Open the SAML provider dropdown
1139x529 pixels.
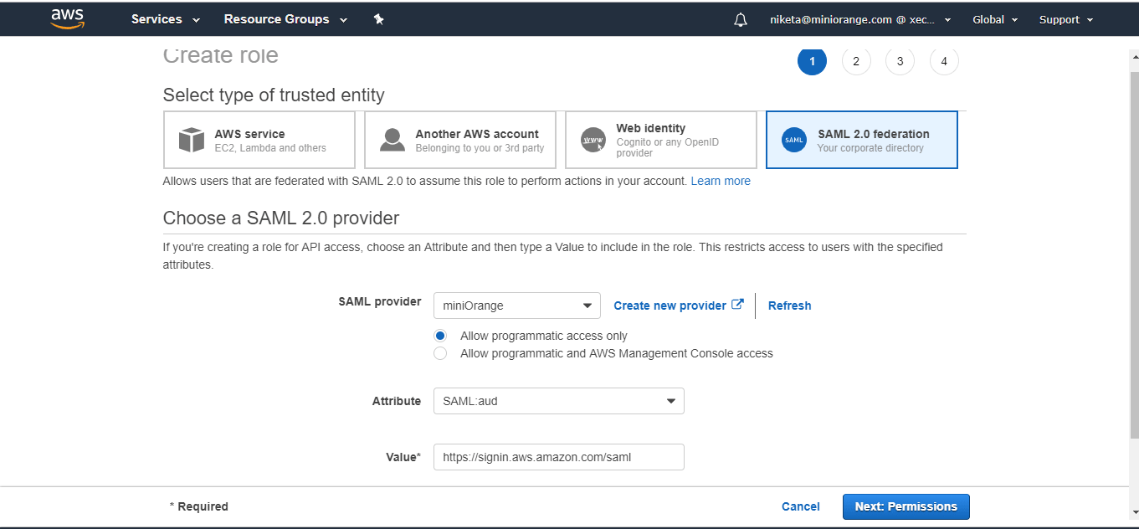tap(516, 305)
